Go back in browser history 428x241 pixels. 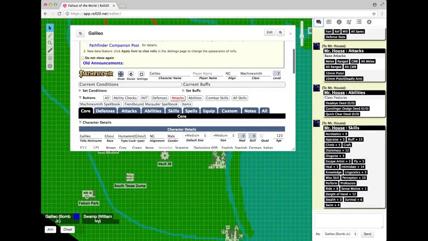click(x=46, y=14)
